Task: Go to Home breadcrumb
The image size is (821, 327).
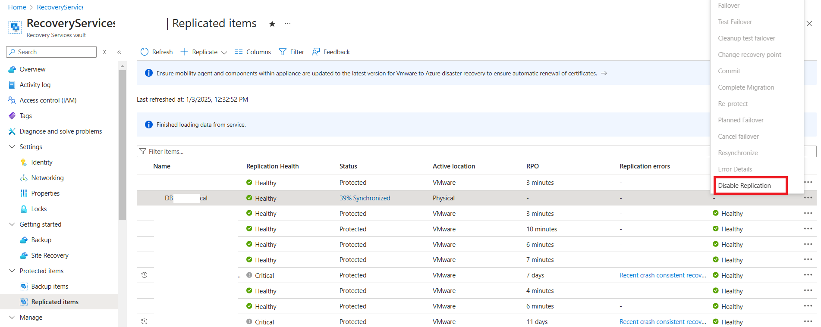Action: pyautogui.click(x=17, y=7)
